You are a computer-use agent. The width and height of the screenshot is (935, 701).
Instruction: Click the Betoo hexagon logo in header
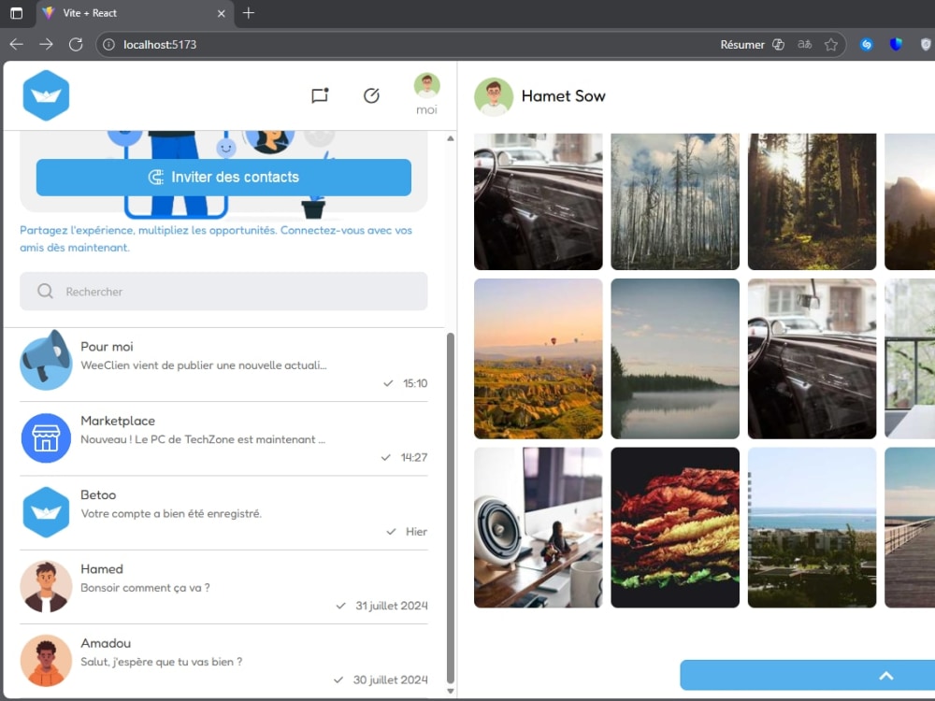46,95
